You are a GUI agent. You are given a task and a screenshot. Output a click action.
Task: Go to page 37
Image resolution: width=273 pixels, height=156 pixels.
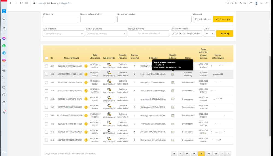point(209,154)
